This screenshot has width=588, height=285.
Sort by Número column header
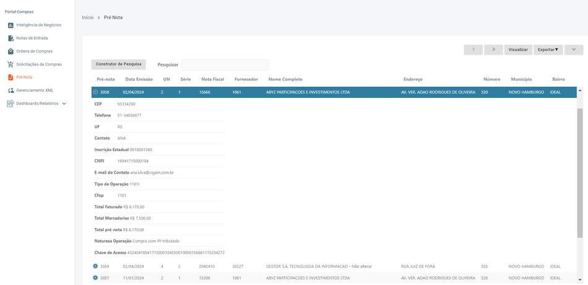tap(492, 79)
